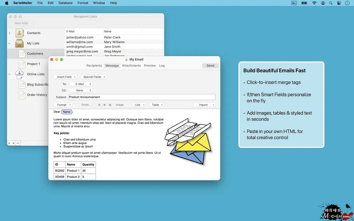
Task: Click the Name merge tag in the message
Action: pos(67,112)
